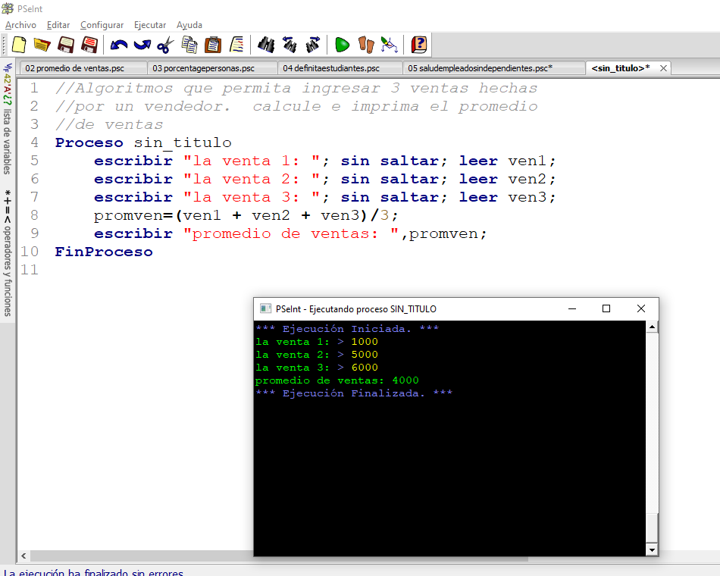This screenshot has width=720, height=576.
Task: Close the <sin_titulo> tab
Action: (663, 68)
